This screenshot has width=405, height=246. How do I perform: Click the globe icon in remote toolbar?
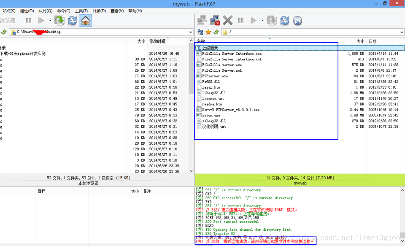[297, 20]
